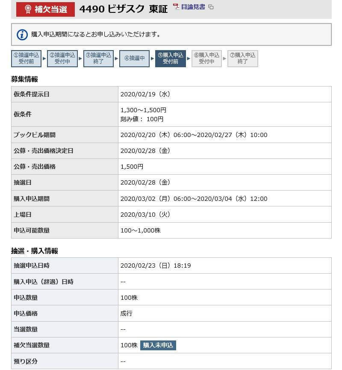Click the 抽選申込日時 value 2020/02/23（日）18:19
342x370 pixels.
(x=156, y=266)
